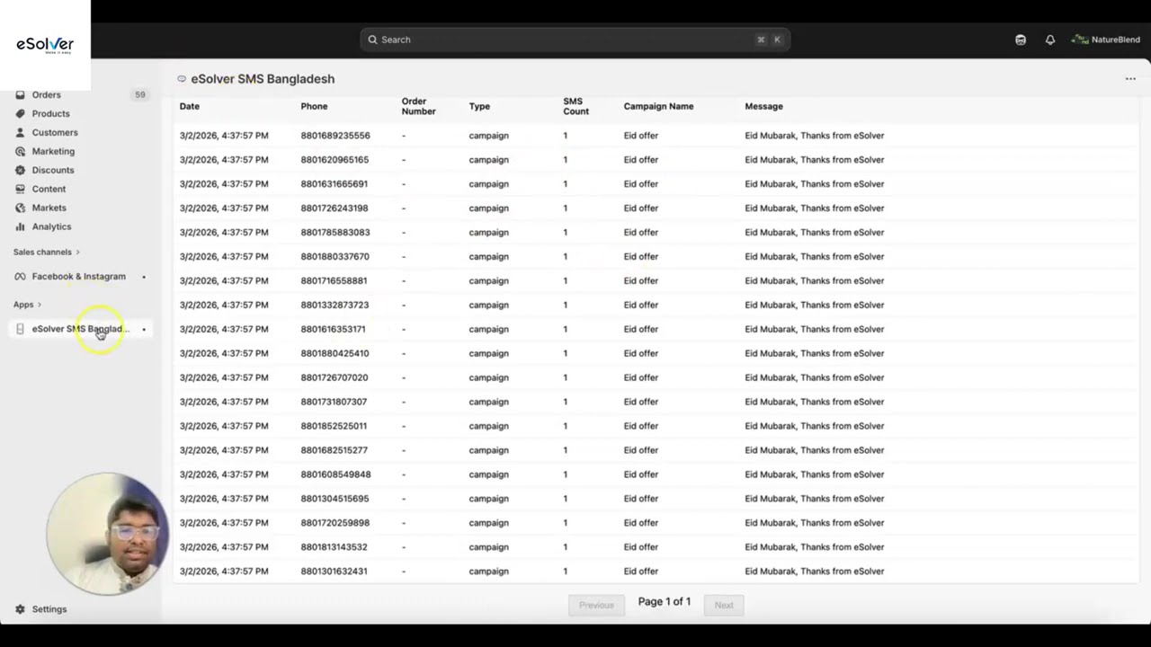Click the Orders count badge 59
The height and width of the screenshot is (647, 1151).
139,94
